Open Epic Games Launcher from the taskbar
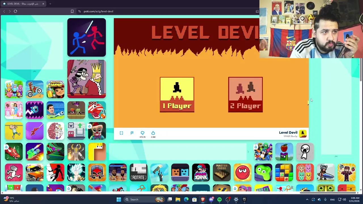 [x=244, y=199]
